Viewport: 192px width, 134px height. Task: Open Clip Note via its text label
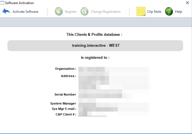point(154,12)
